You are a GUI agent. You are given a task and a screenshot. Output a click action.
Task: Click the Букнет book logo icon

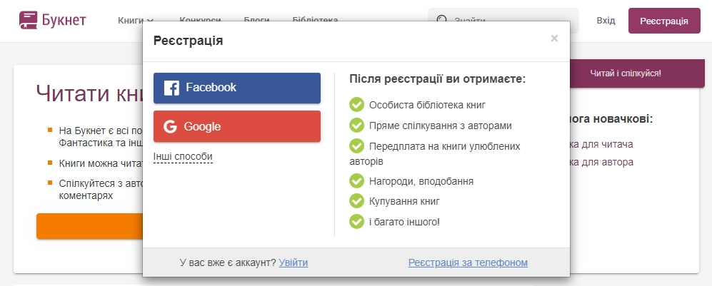[28, 21]
